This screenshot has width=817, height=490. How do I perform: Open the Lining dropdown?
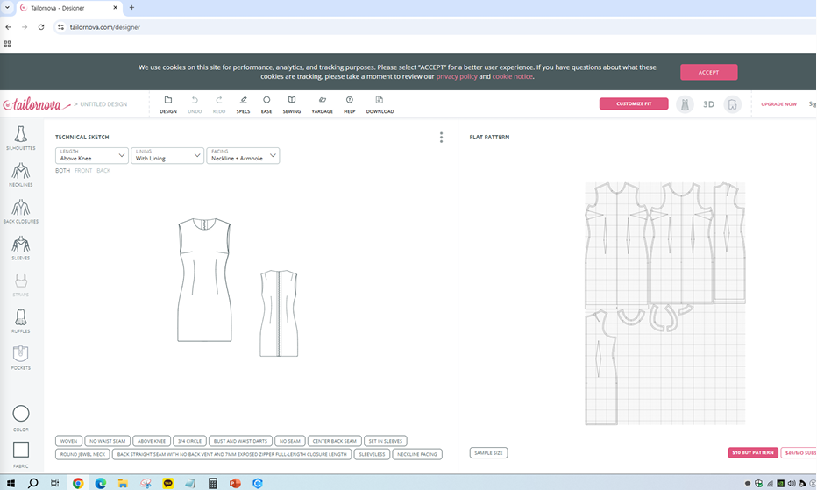[167, 155]
